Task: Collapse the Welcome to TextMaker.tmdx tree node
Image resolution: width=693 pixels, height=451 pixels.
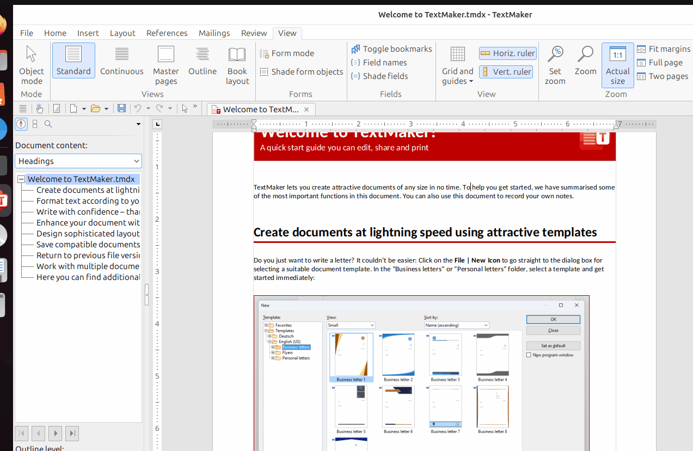Action: coord(21,179)
